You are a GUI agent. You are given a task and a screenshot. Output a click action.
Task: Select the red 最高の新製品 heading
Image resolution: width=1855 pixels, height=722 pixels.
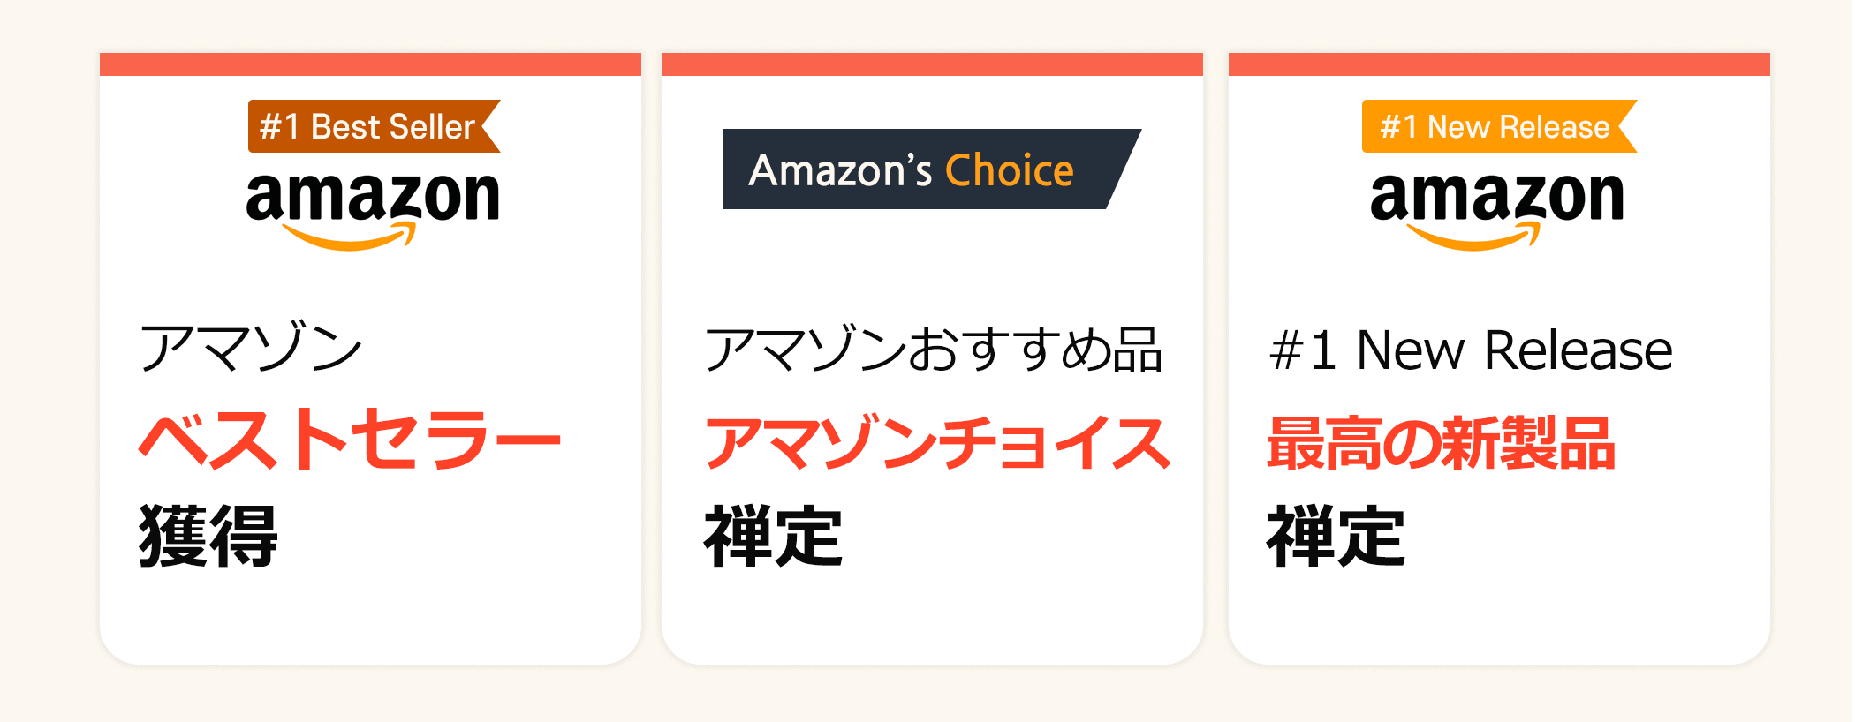1441,443
